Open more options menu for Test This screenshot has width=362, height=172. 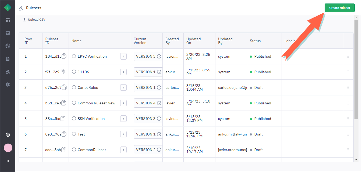coord(348,134)
